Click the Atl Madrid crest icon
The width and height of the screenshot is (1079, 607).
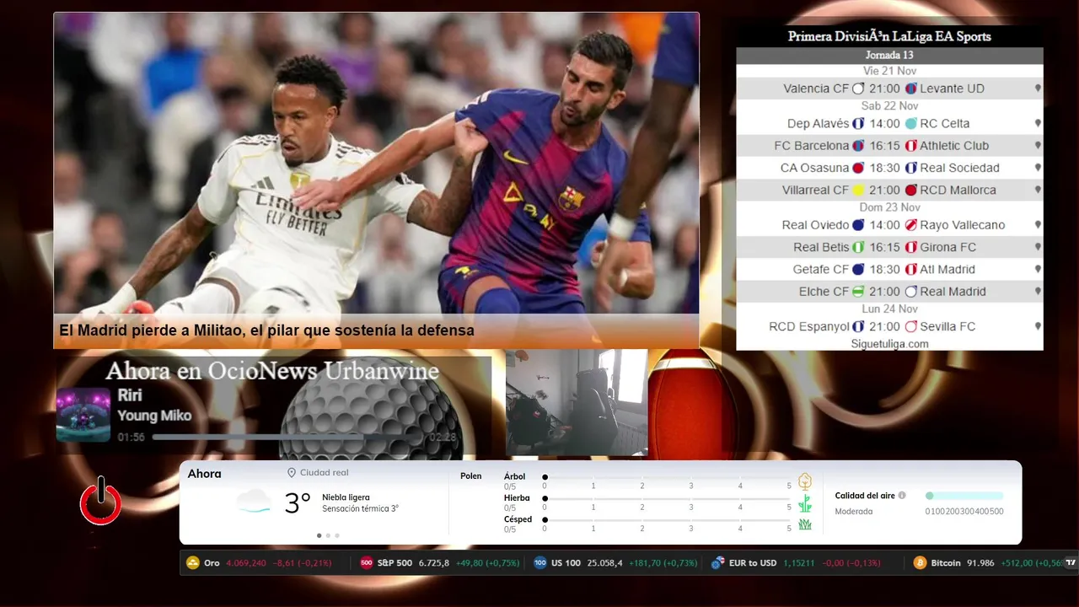tap(911, 270)
